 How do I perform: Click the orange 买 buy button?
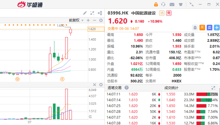click(202, 27)
